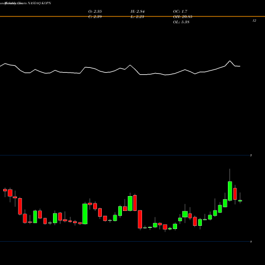Click the 5 price axis label
The height and width of the screenshot is (265, 265).
(x=251, y=155)
